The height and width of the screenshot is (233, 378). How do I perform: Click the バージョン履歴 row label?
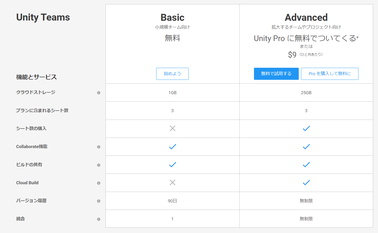[31, 201]
